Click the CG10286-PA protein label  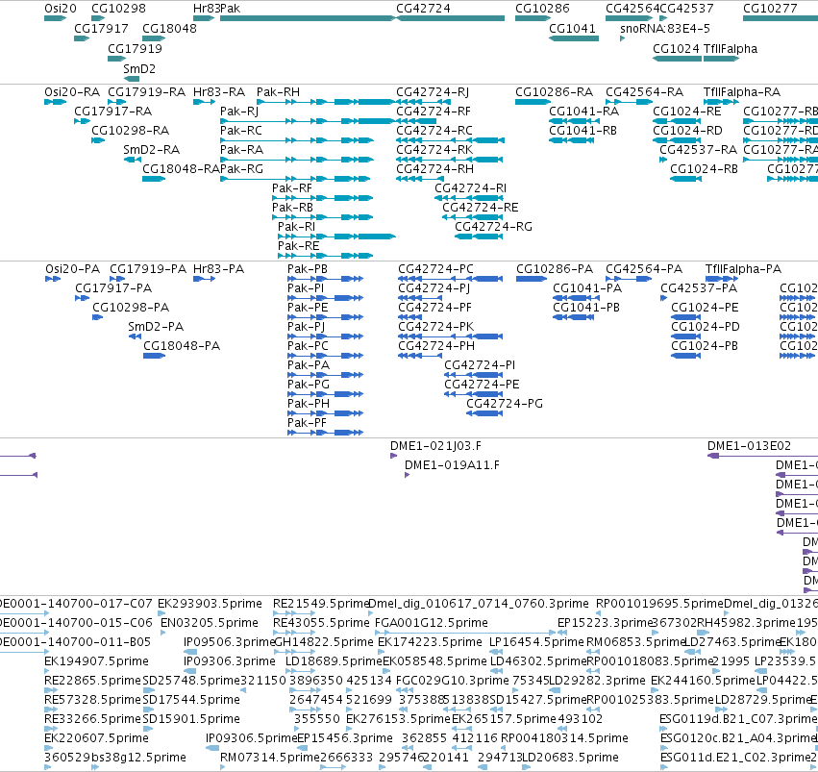[x=555, y=268]
